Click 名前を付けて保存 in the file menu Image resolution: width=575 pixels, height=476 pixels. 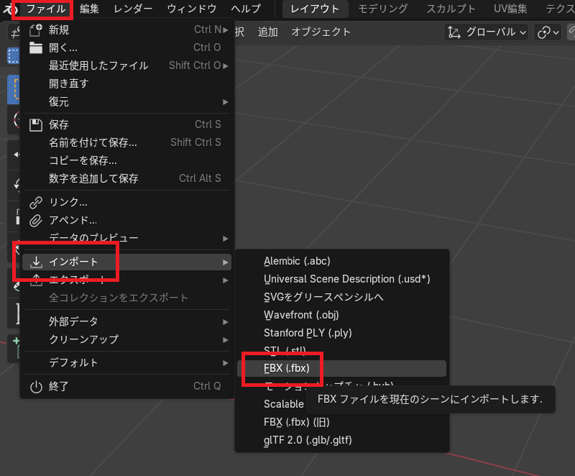tap(93, 142)
